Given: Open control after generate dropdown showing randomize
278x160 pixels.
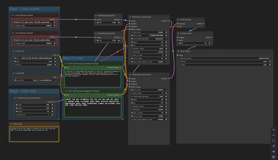Looking at the screenshot, I should tap(149, 39).
